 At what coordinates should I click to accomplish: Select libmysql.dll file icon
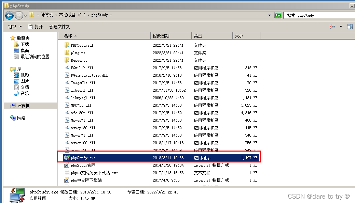pos(67,97)
